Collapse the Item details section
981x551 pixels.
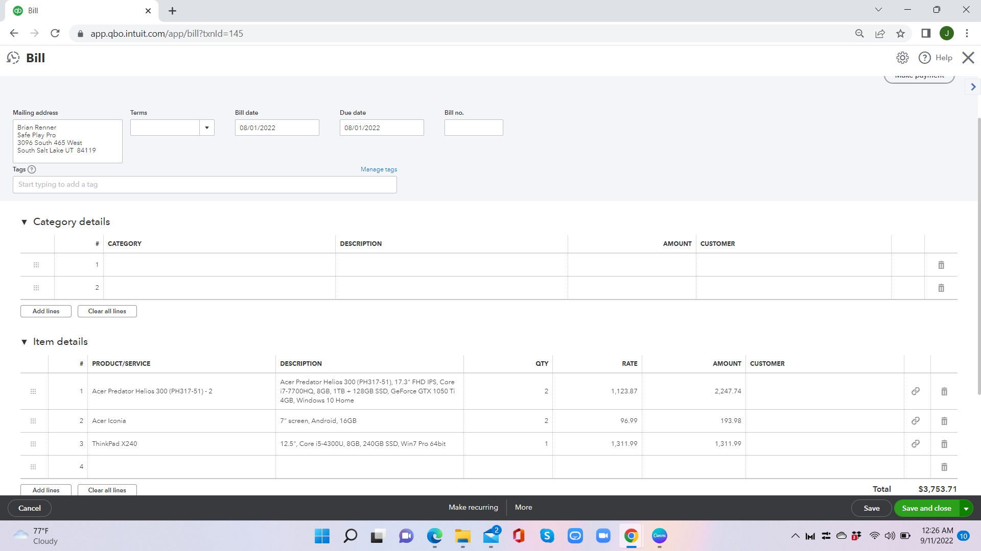tap(24, 342)
